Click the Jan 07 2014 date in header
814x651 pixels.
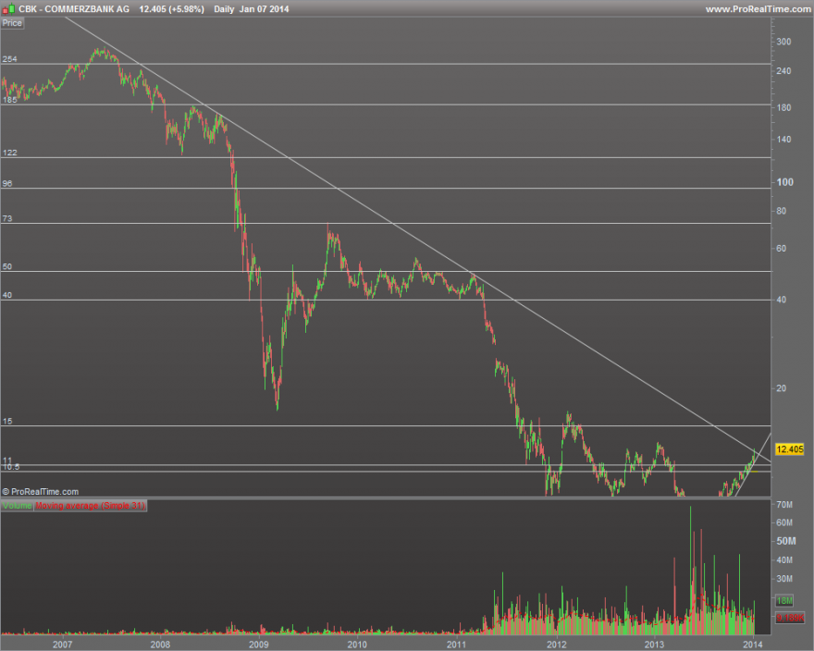265,9
